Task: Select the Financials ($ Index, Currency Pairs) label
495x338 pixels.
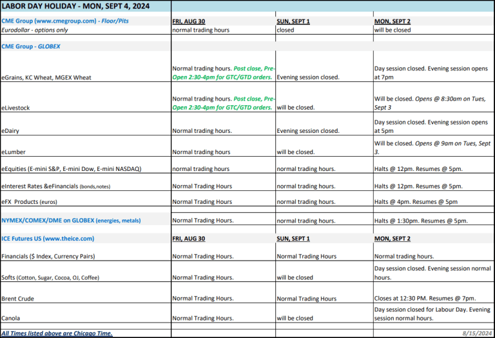Action: click(x=48, y=256)
